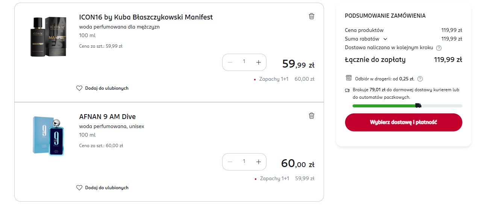The height and width of the screenshot is (211, 477).
Task: Click the ICON16 Manifest perfume thumbnail
Action: click(48, 37)
